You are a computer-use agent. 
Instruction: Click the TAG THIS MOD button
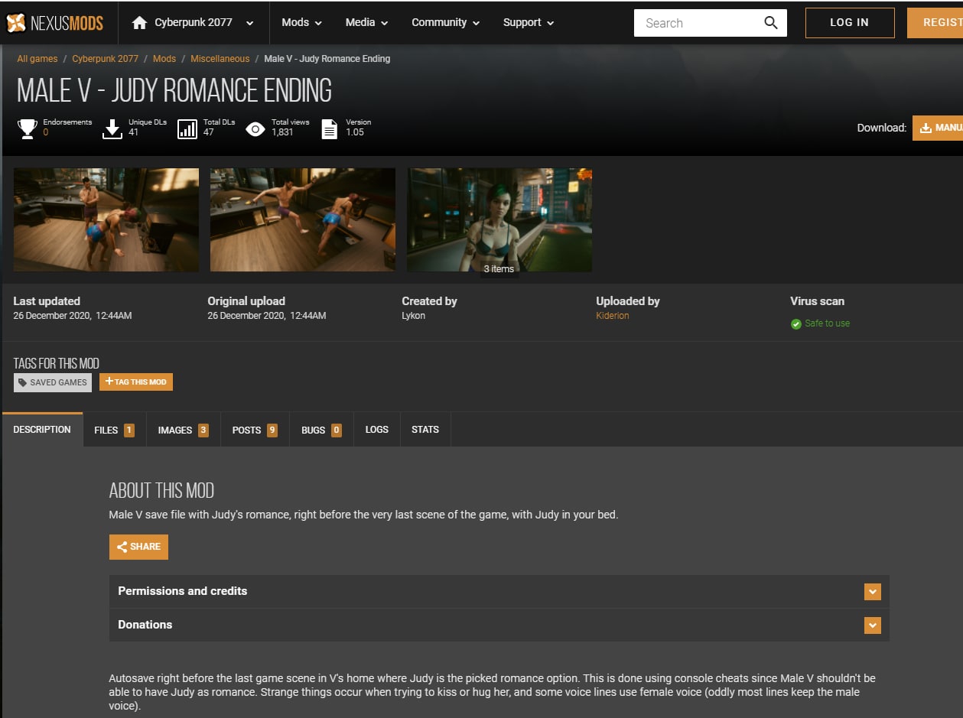(x=136, y=382)
